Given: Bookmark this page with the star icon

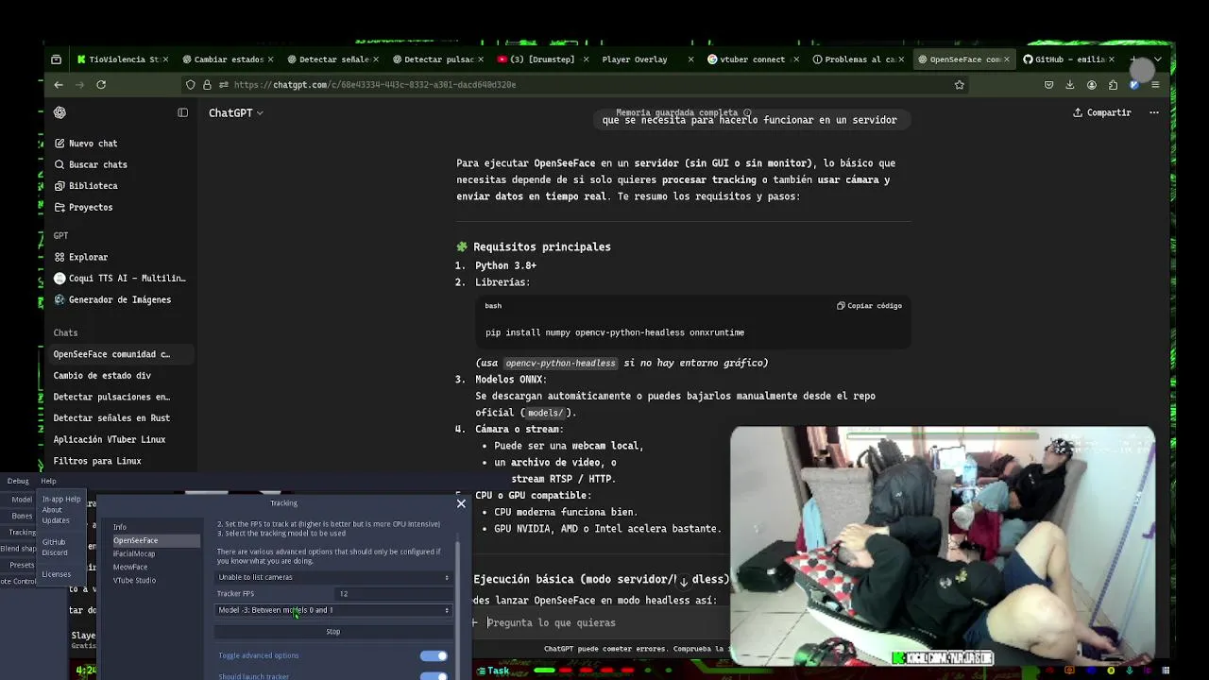Looking at the screenshot, I should [x=960, y=84].
